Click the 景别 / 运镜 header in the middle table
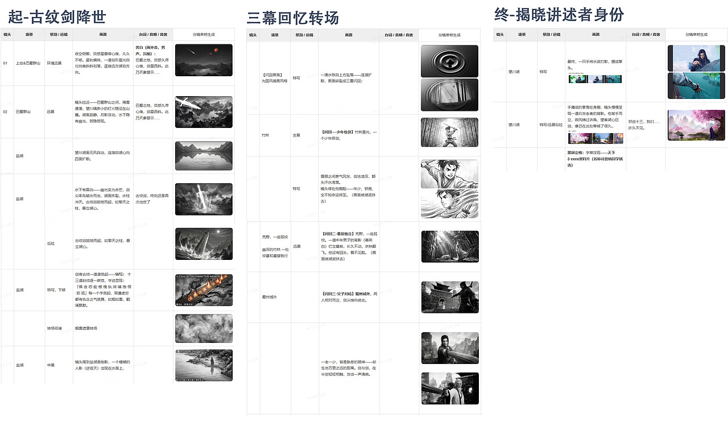 pos(304,35)
